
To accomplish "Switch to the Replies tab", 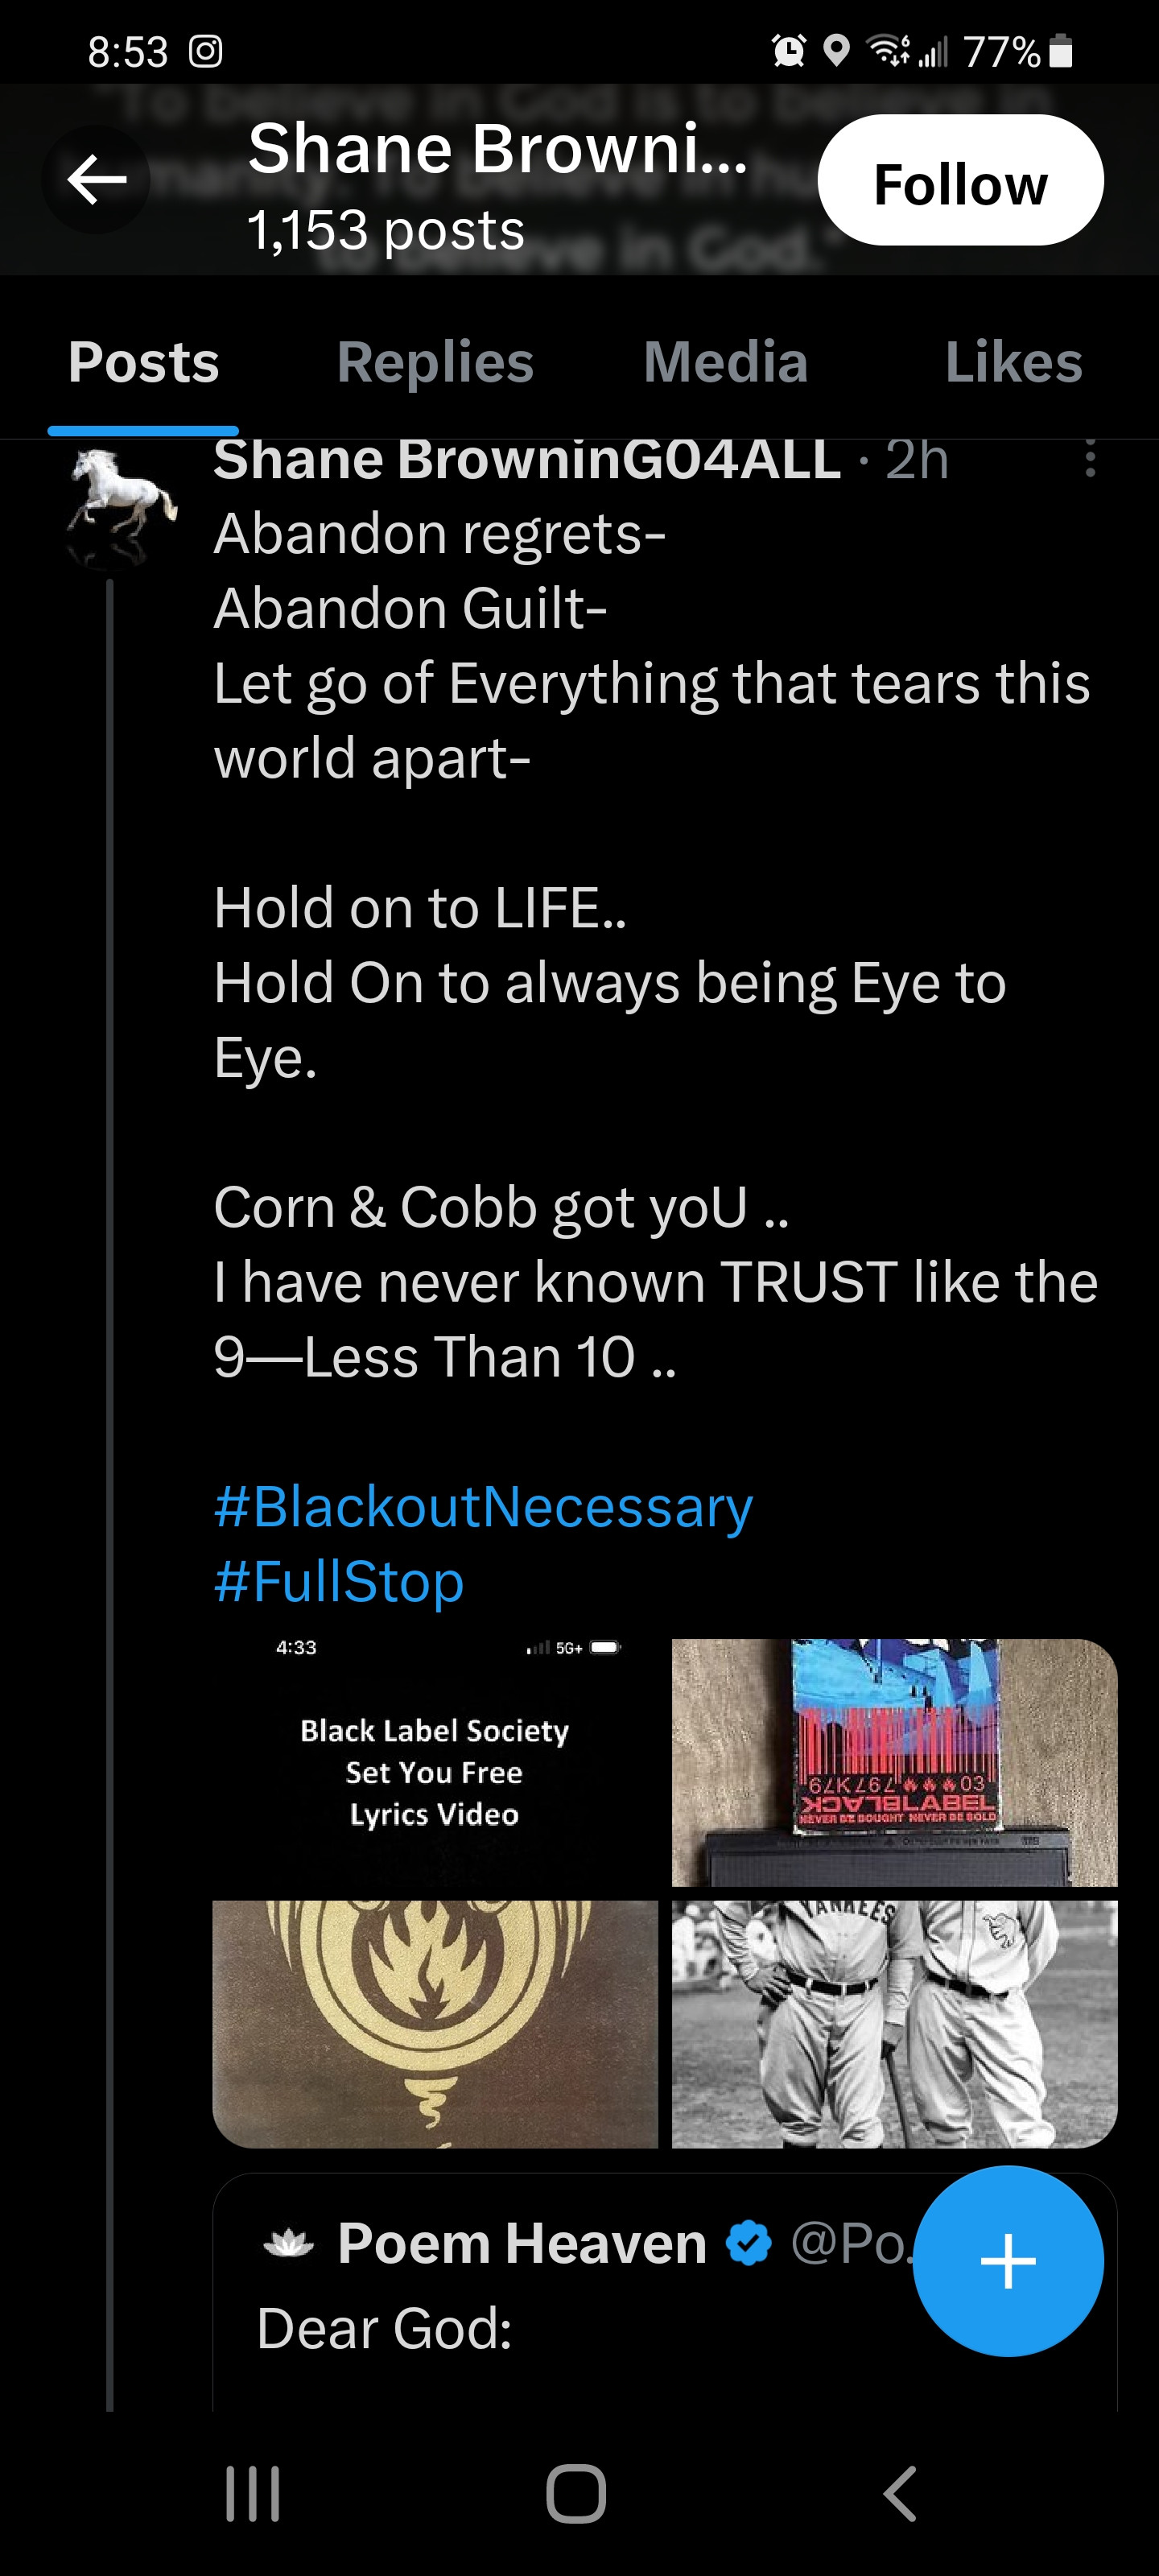I will click(435, 362).
